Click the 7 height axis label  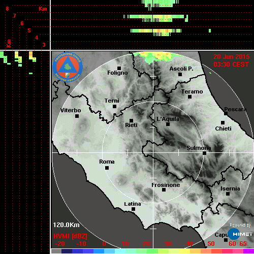[14, 16]
